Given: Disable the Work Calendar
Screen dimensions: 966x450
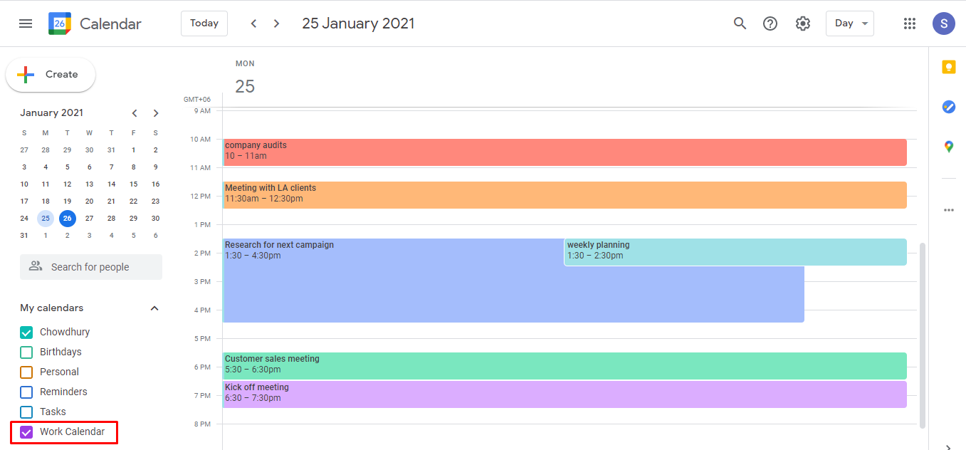Looking at the screenshot, I should pyautogui.click(x=26, y=432).
